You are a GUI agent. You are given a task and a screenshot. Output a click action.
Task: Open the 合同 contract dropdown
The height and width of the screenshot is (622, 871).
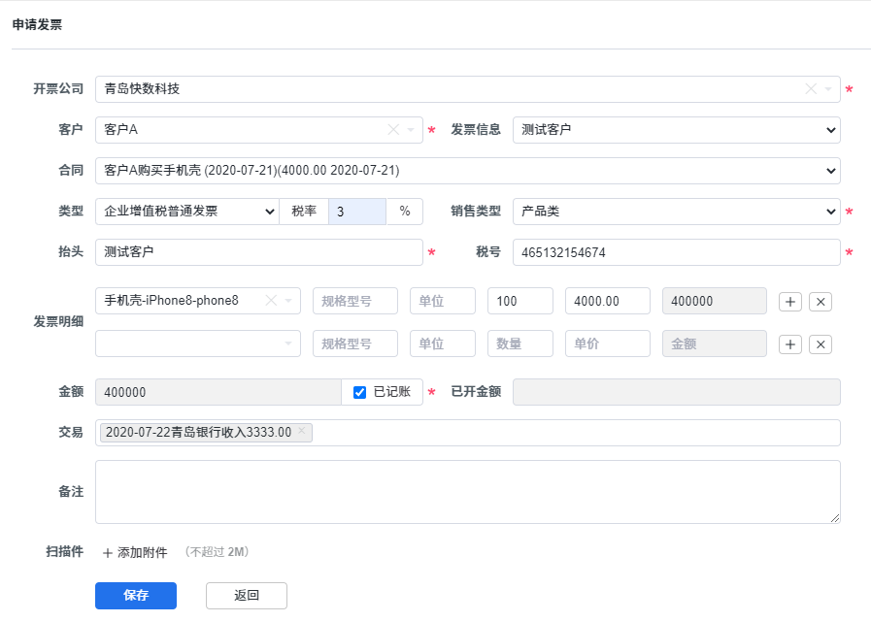coord(468,171)
